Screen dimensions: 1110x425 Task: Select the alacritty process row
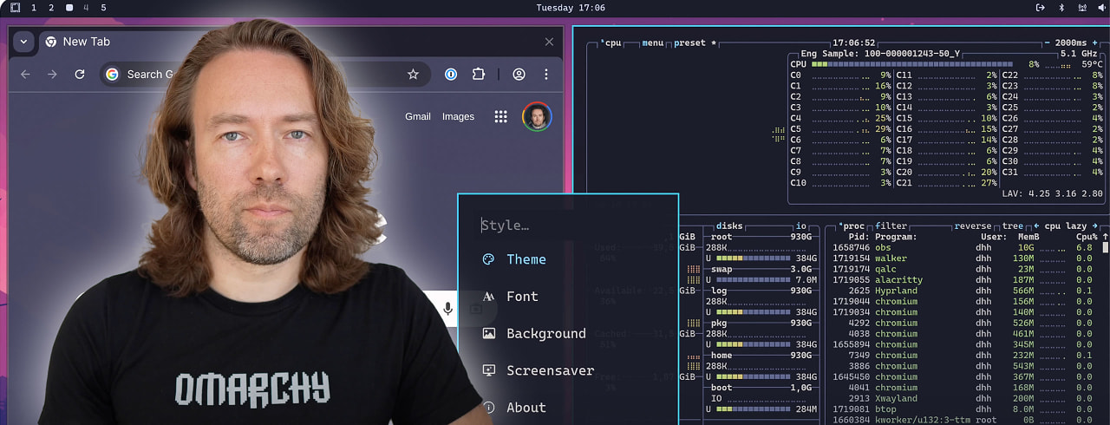[x=964, y=279]
